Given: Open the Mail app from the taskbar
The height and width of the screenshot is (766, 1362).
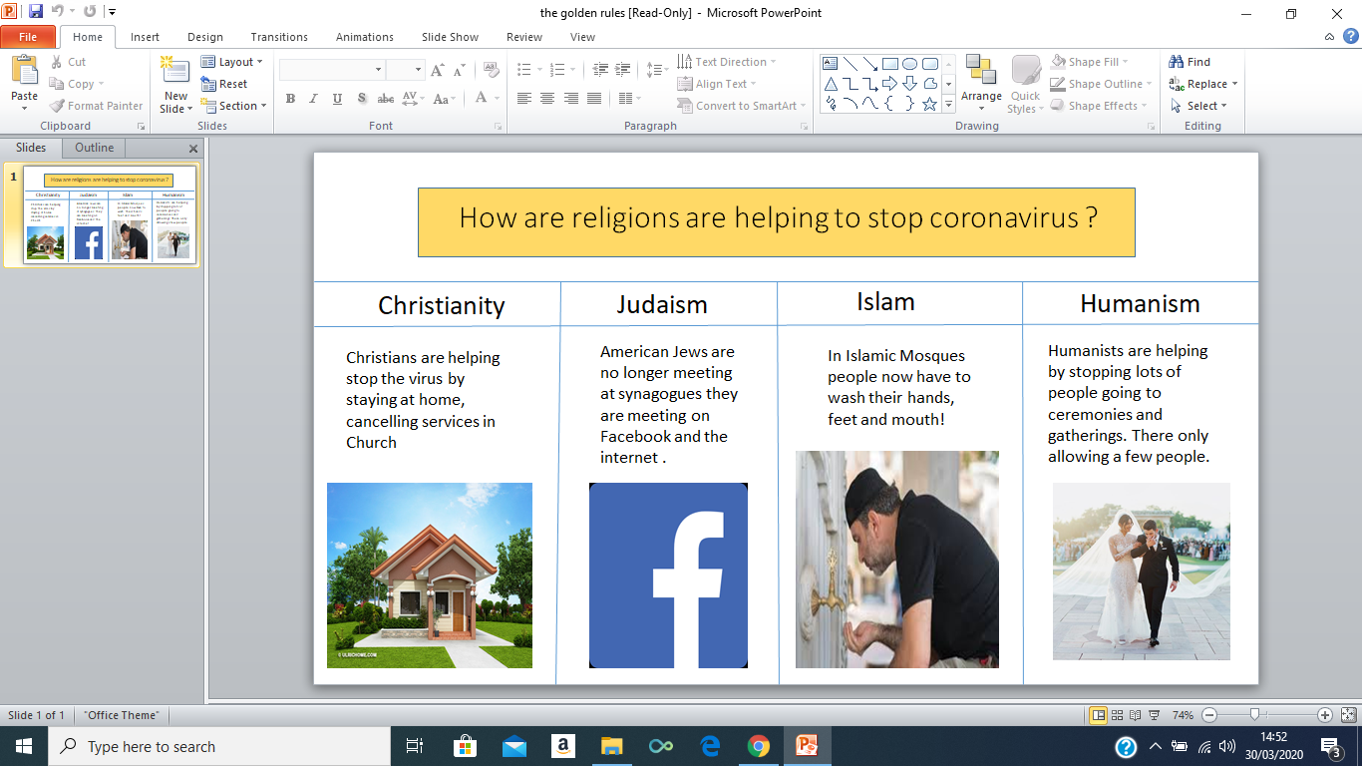Looking at the screenshot, I should [x=513, y=746].
